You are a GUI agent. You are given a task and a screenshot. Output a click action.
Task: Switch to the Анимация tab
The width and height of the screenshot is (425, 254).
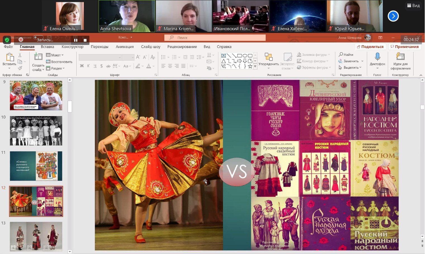click(125, 47)
